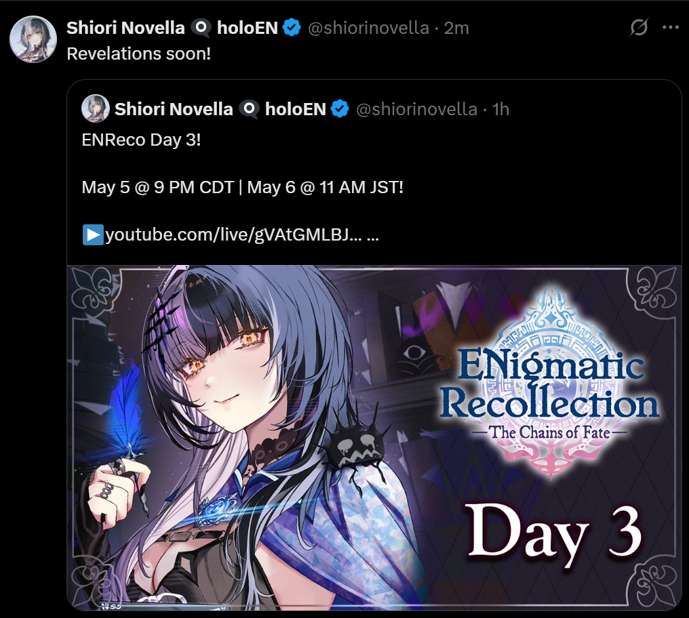
Task: Click the 'Revelations soon!' post text
Action: point(139,54)
